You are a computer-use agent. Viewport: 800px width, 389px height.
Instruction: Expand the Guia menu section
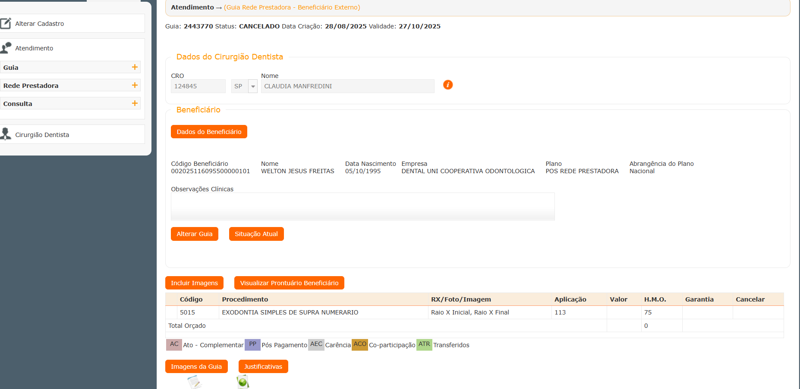coord(135,67)
